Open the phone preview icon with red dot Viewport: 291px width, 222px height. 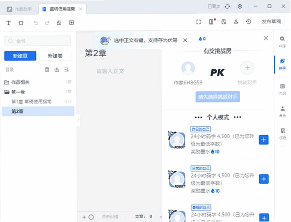[x=212, y=21]
